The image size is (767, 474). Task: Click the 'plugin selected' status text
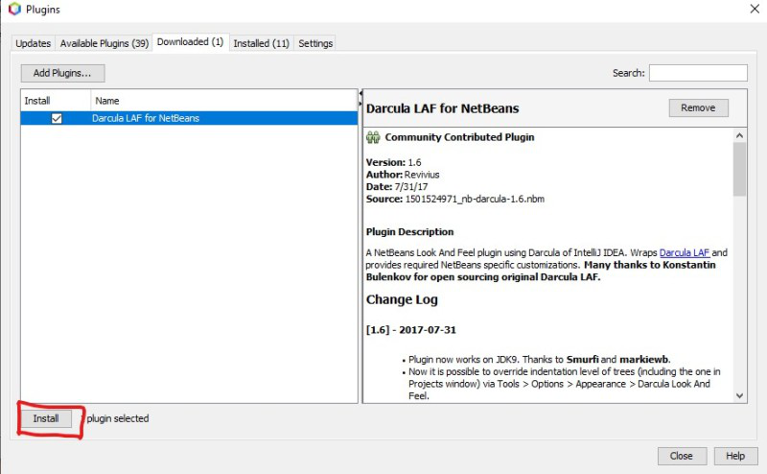tap(118, 418)
